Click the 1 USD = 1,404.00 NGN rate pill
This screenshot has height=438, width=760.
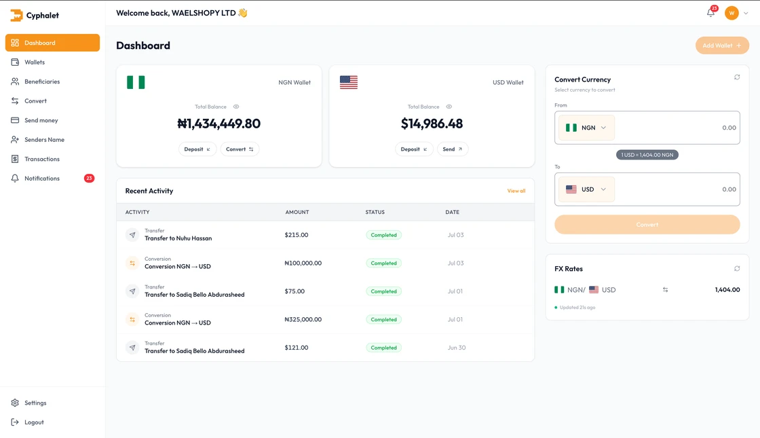[x=647, y=156]
